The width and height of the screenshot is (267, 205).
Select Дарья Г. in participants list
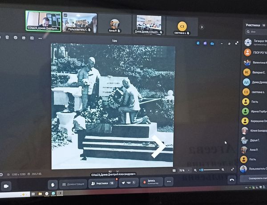click(255, 140)
